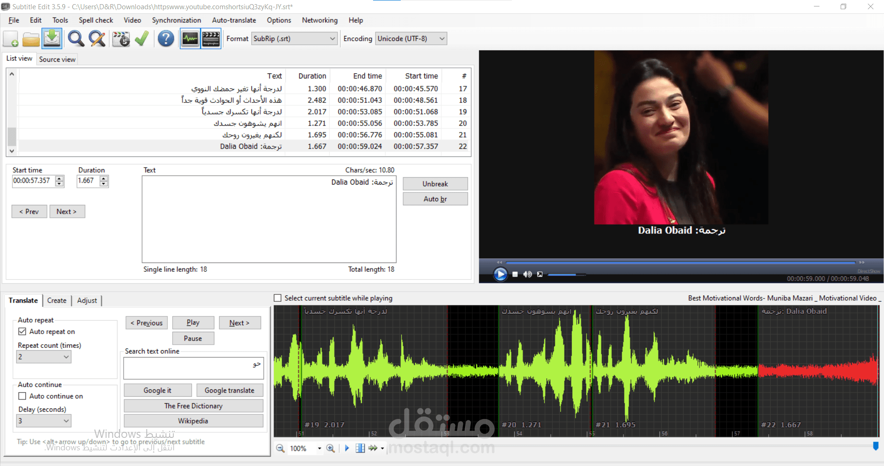Open the waveform zoom percentage dropdown
The height and width of the screenshot is (466, 884).
pyautogui.click(x=319, y=448)
